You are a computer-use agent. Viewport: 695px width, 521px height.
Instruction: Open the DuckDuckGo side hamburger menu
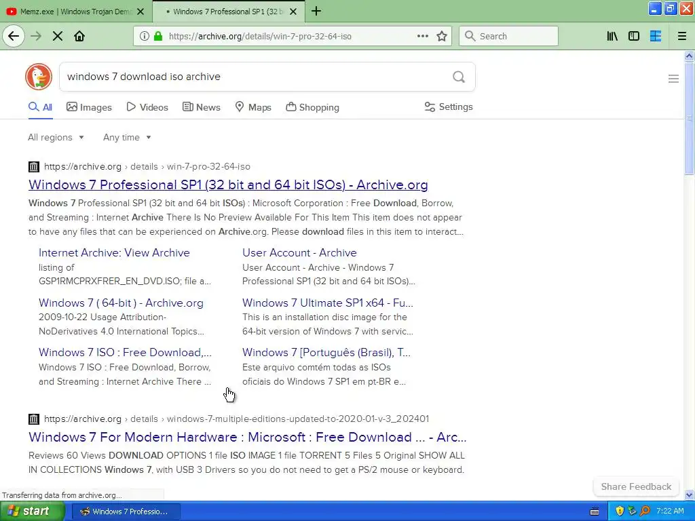(x=673, y=79)
